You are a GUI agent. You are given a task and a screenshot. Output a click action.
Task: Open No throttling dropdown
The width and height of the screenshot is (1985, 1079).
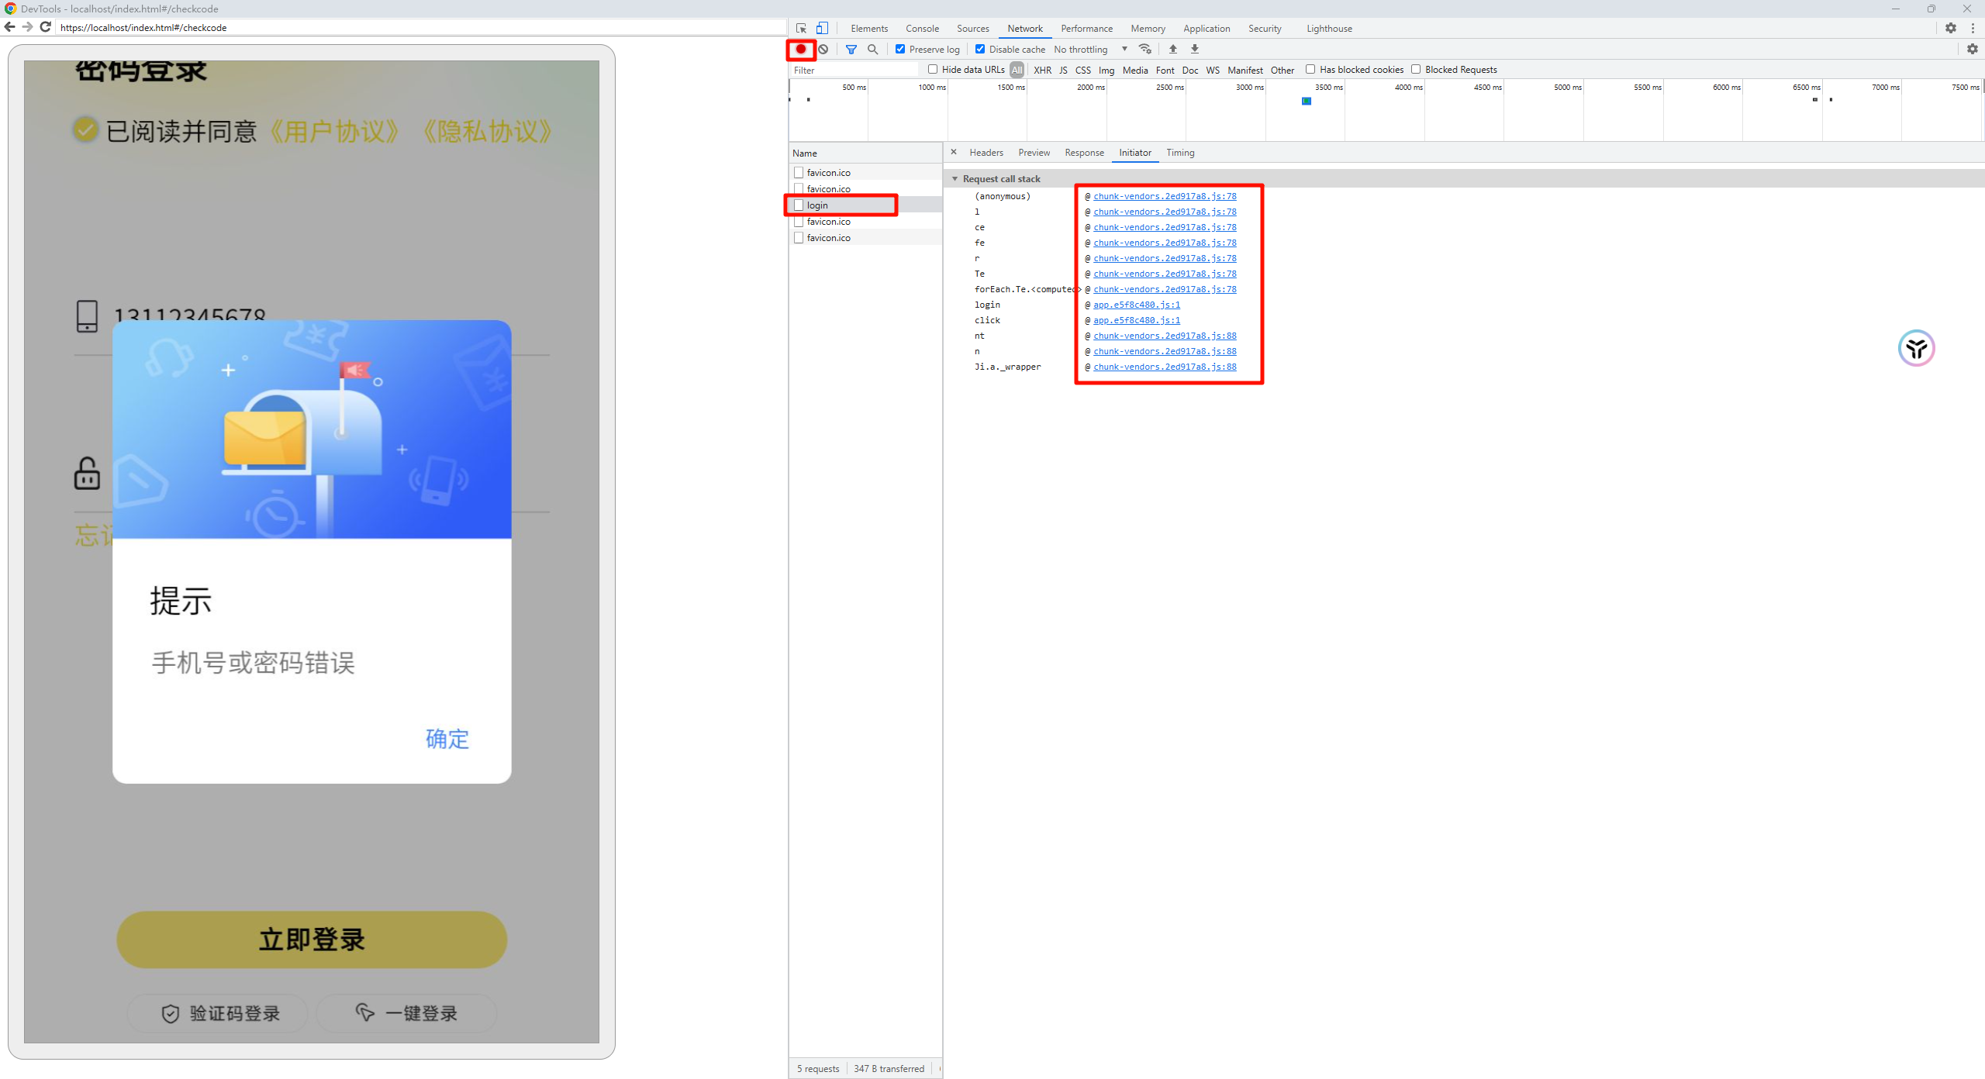click(x=1090, y=49)
